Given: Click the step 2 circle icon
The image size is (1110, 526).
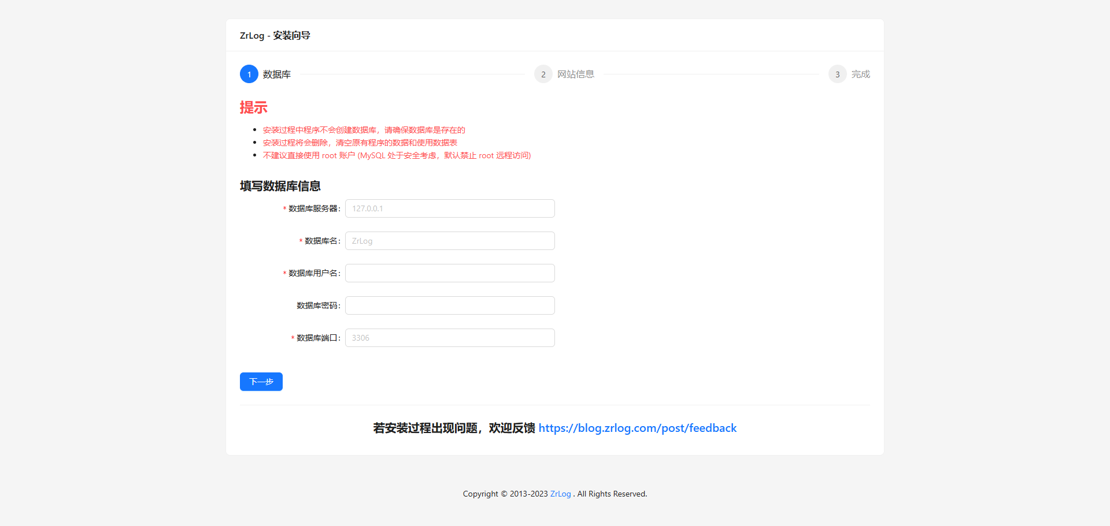Looking at the screenshot, I should (543, 74).
